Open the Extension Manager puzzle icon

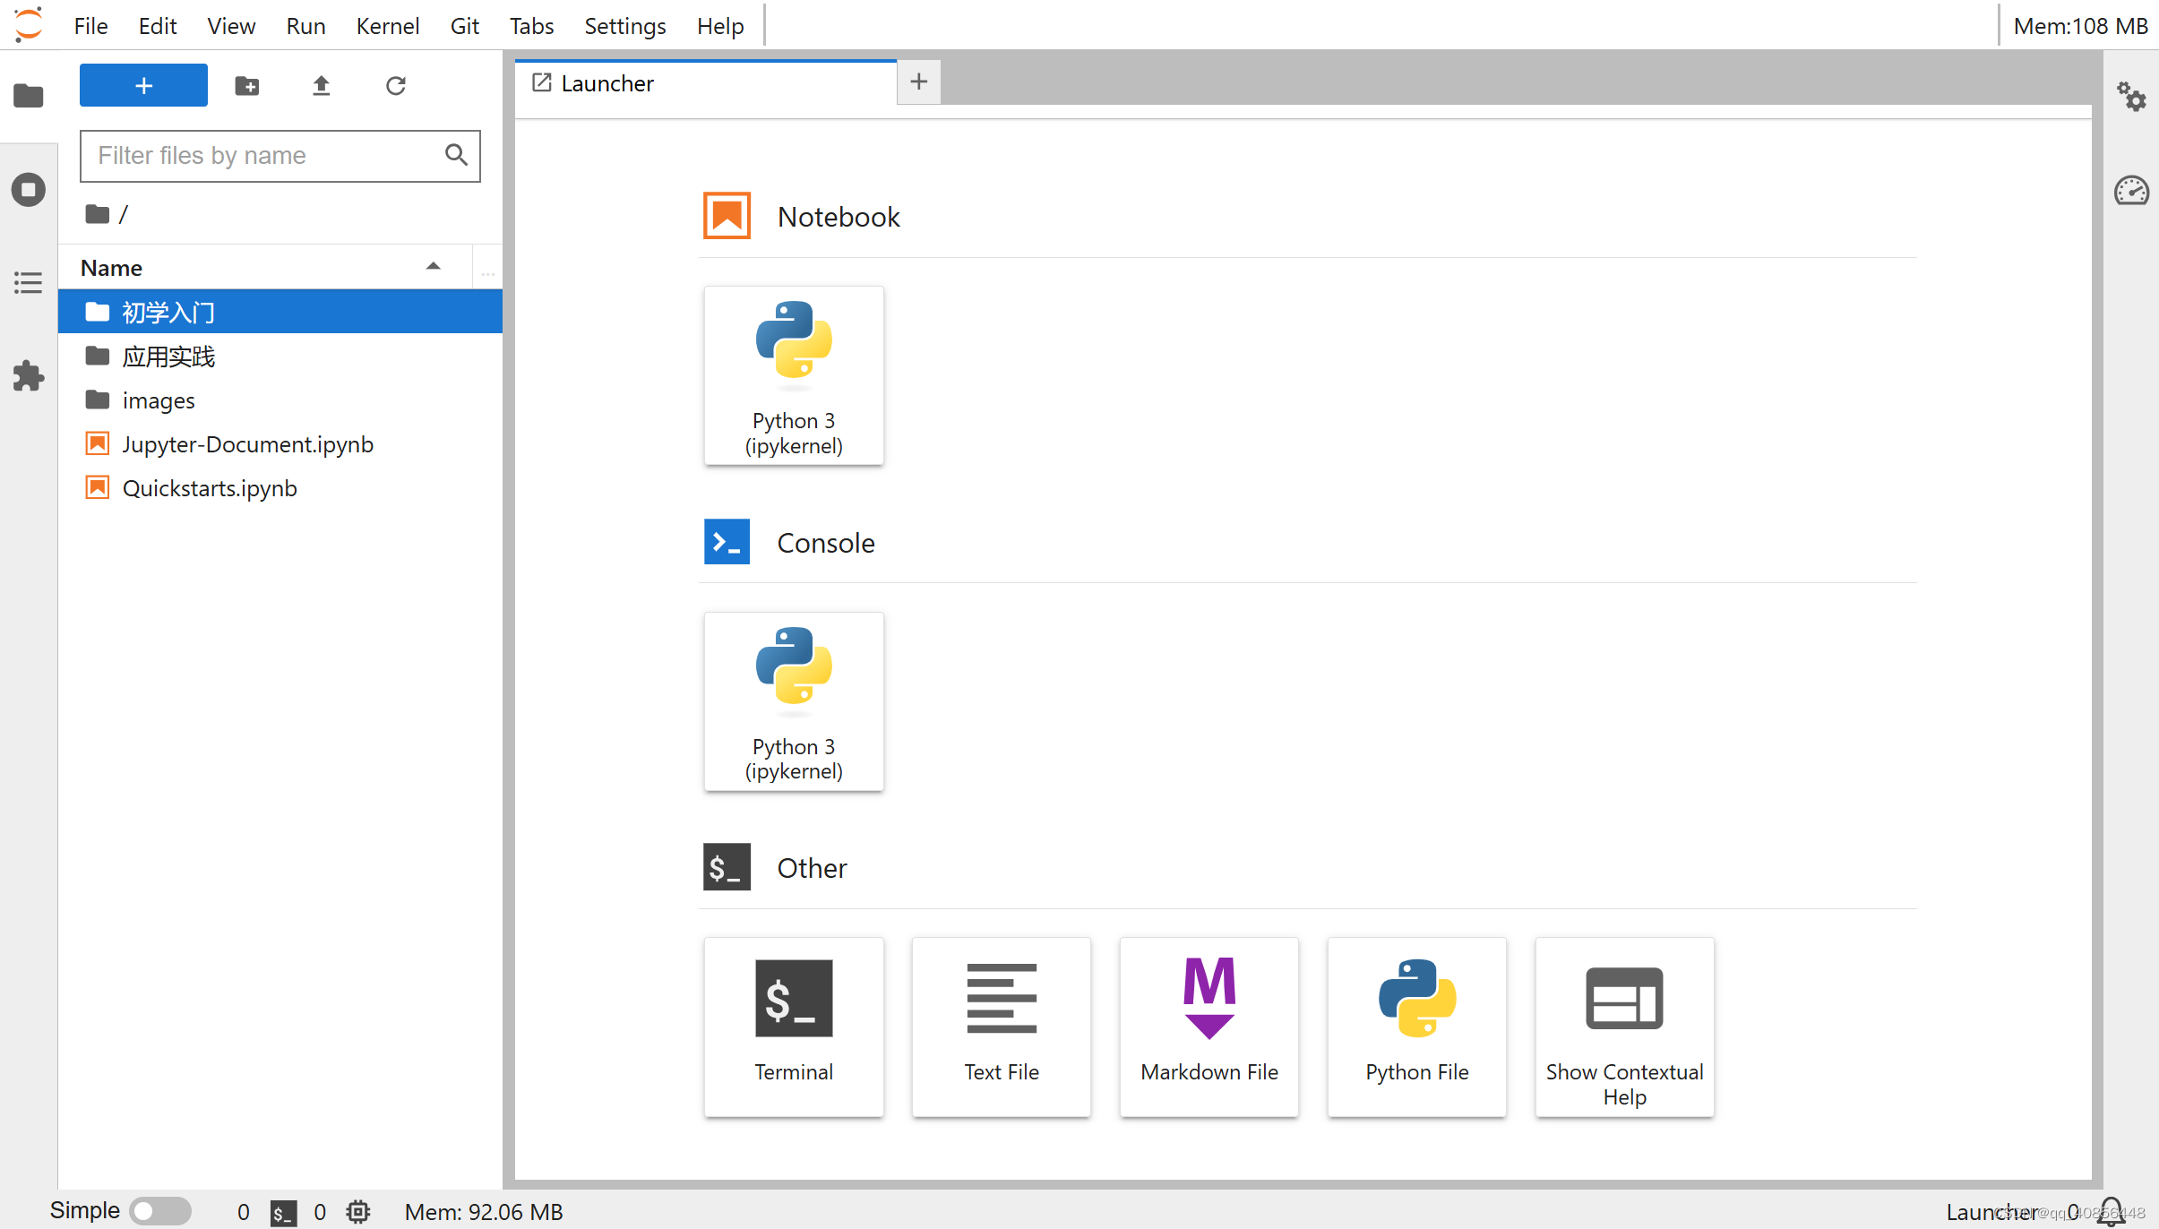click(29, 375)
